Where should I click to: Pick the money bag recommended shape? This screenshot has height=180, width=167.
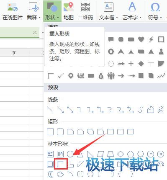click(101, 76)
